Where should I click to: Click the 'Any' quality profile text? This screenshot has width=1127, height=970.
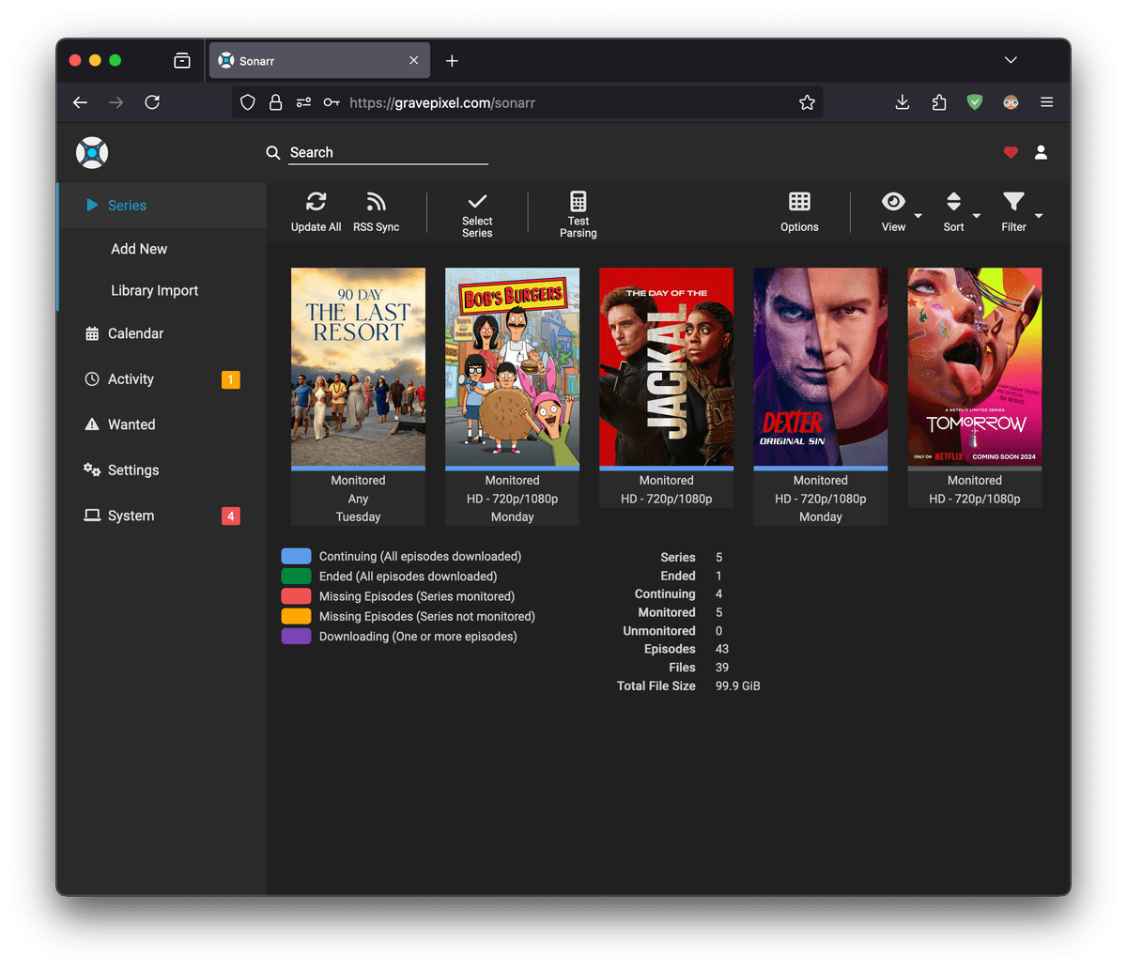tap(358, 499)
